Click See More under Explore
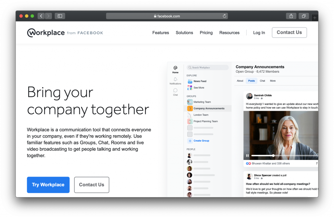The height and width of the screenshot is (218, 334). [x=199, y=88]
